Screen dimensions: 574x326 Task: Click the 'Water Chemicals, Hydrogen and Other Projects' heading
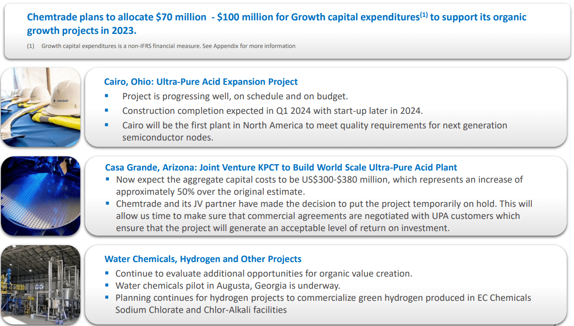click(203, 259)
